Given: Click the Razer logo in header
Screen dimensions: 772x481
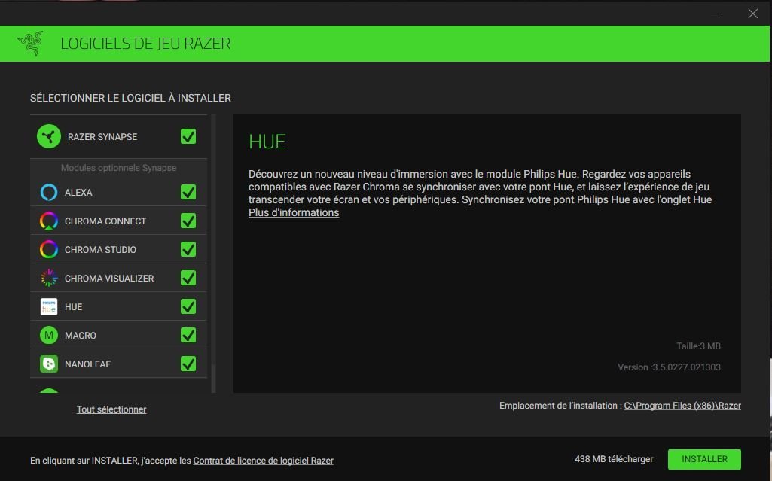Looking at the screenshot, I should click(30, 44).
